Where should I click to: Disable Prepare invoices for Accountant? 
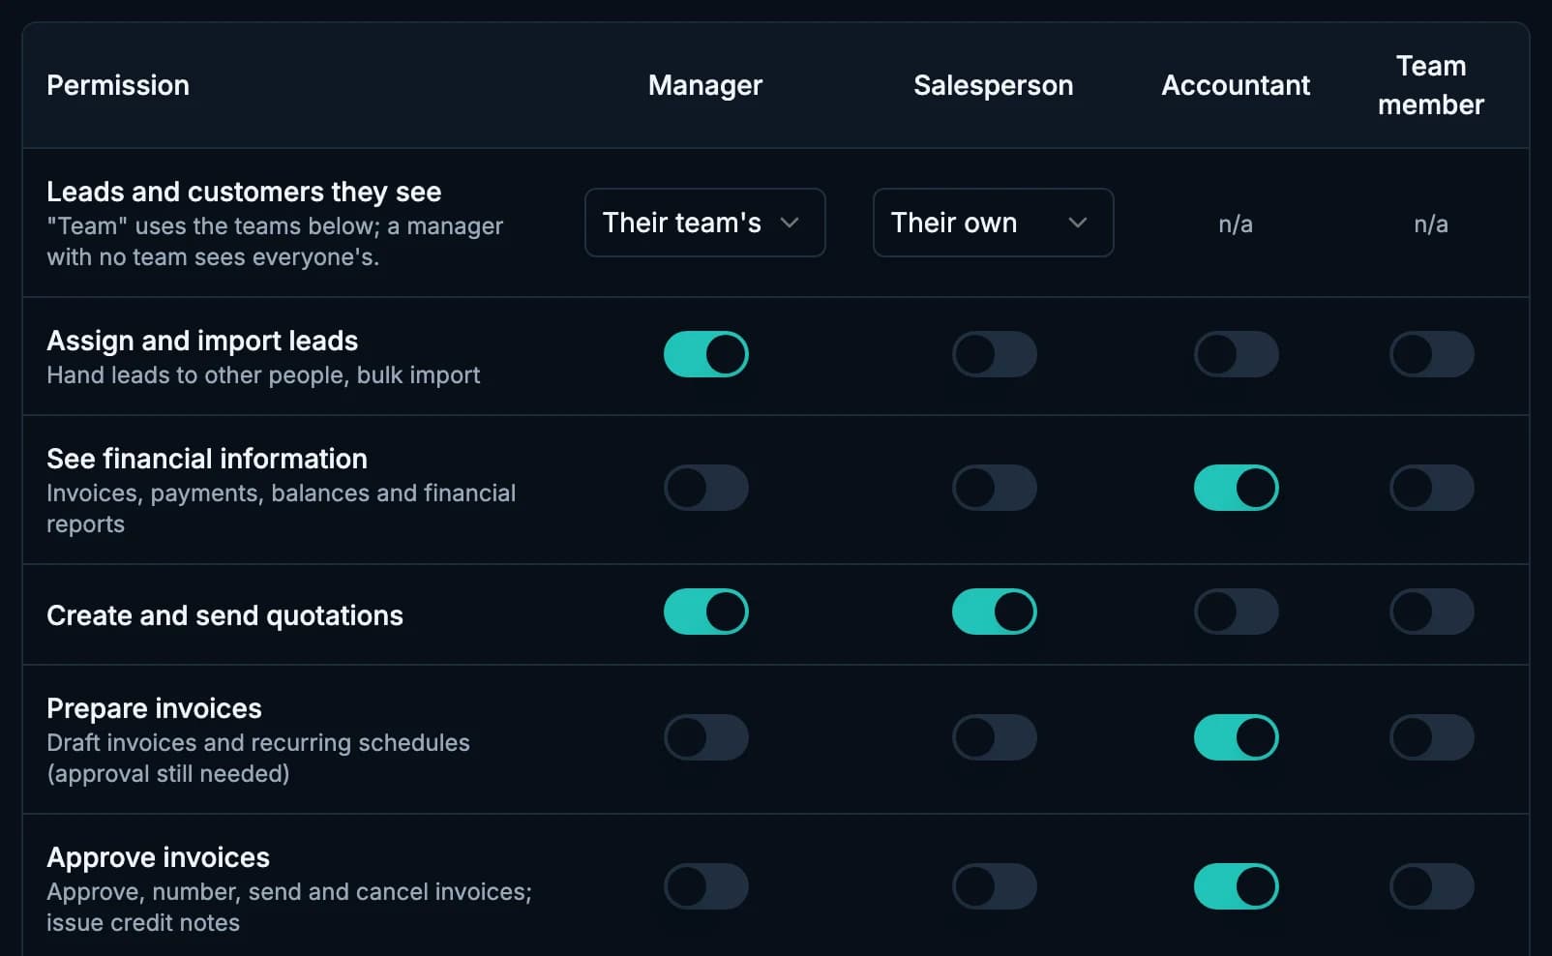(1236, 737)
